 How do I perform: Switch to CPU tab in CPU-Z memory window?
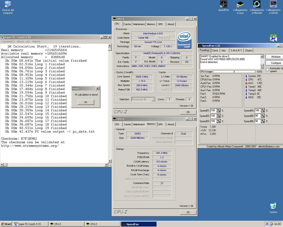click(x=117, y=124)
